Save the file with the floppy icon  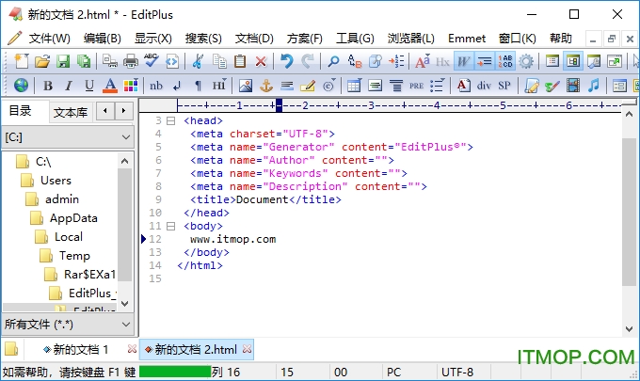click(x=63, y=61)
